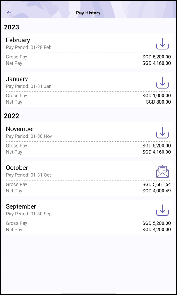The width and height of the screenshot is (177, 295).
Task: Tap February net pay SGD 4,160.00
Action: [156, 63]
